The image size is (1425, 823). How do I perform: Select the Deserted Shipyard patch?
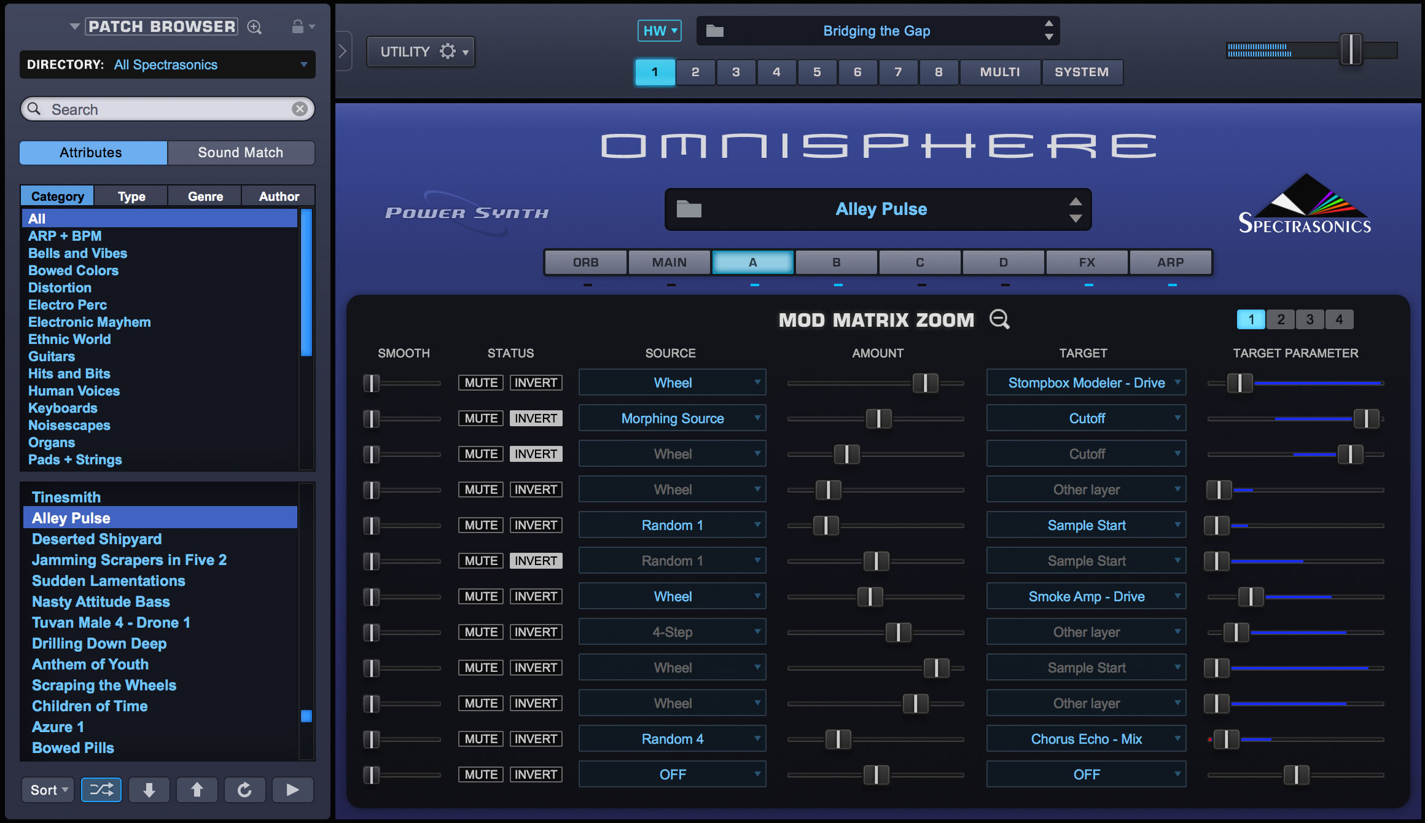[x=96, y=539]
